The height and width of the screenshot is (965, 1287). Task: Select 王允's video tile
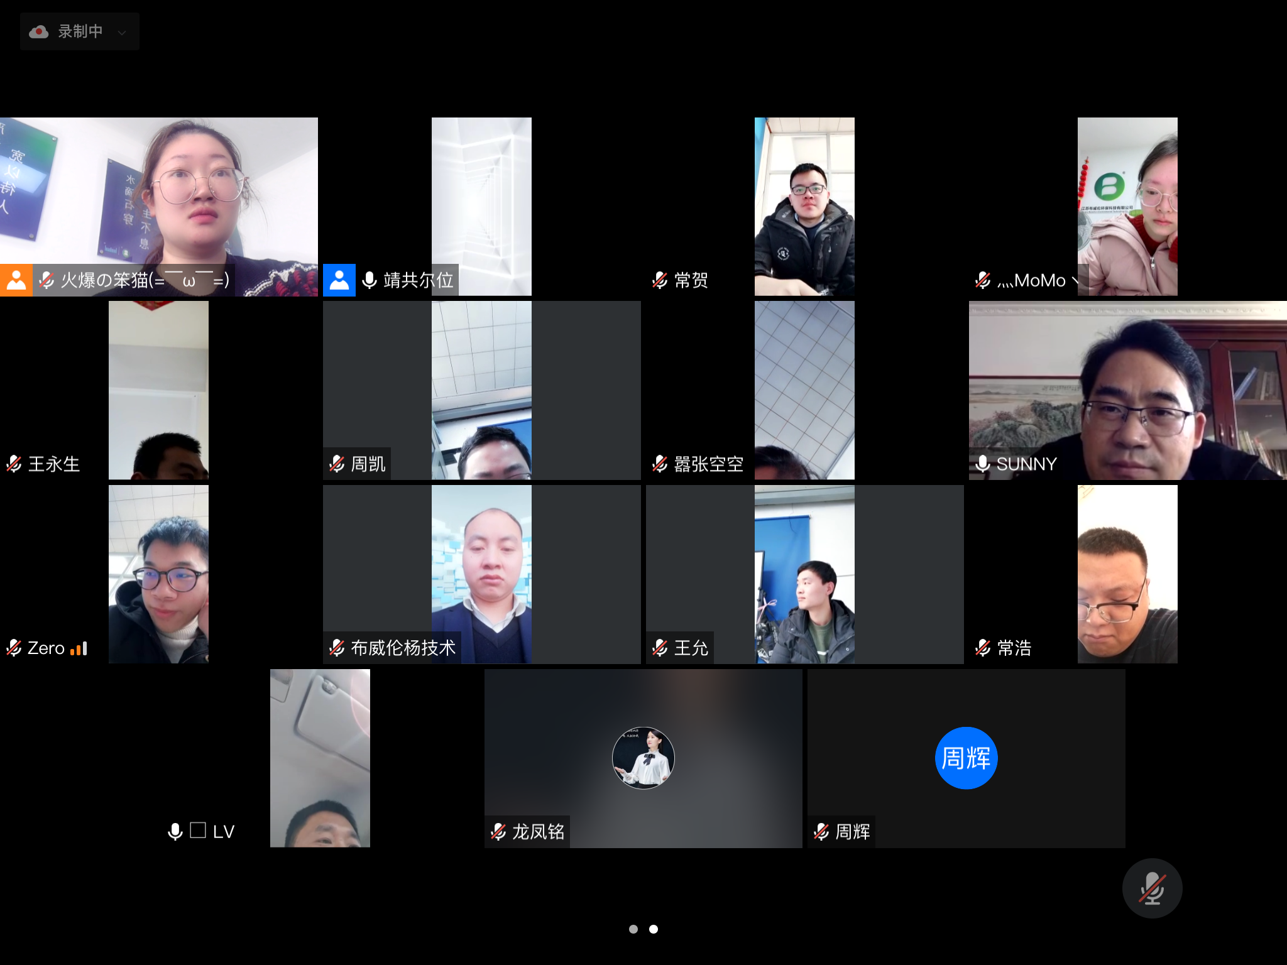[x=804, y=574]
